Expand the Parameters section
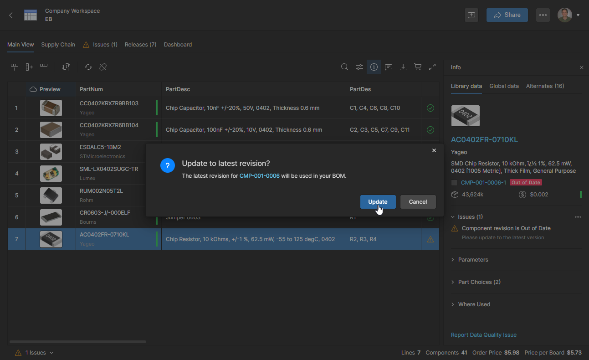589x360 pixels. [473, 260]
